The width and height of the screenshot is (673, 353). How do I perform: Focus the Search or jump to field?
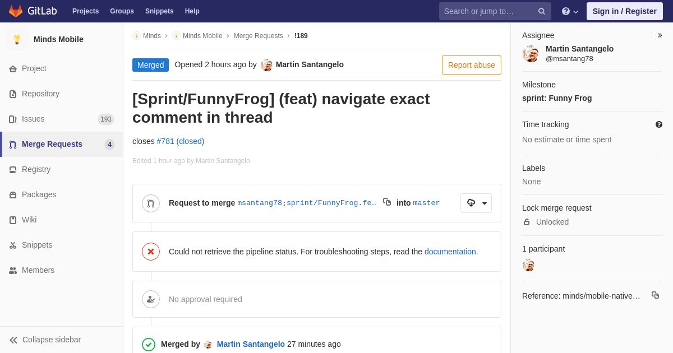[x=487, y=11]
